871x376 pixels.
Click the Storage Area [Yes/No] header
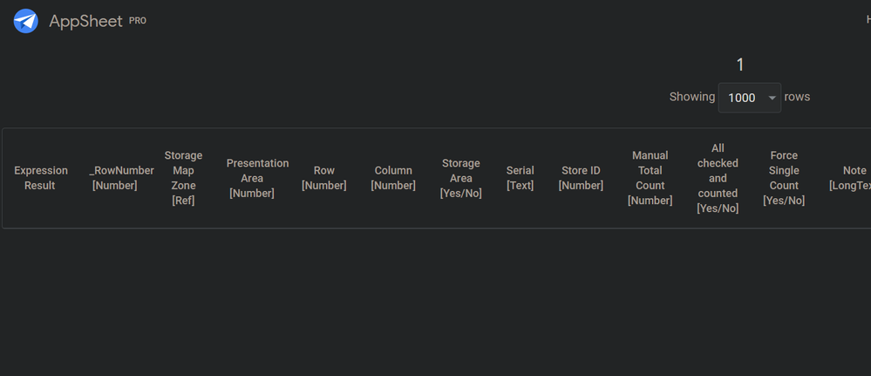point(460,178)
